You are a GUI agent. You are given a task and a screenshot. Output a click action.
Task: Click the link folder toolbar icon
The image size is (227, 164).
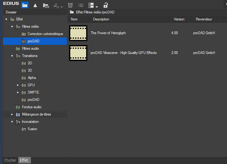[46, 5]
